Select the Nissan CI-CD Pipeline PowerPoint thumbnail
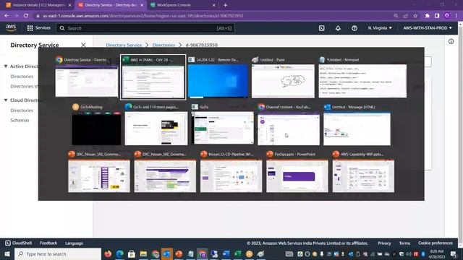Image resolution: width=463 pixels, height=260 pixels. (x=231, y=172)
